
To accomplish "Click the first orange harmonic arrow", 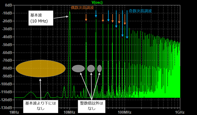I will (x=86, y=18).
